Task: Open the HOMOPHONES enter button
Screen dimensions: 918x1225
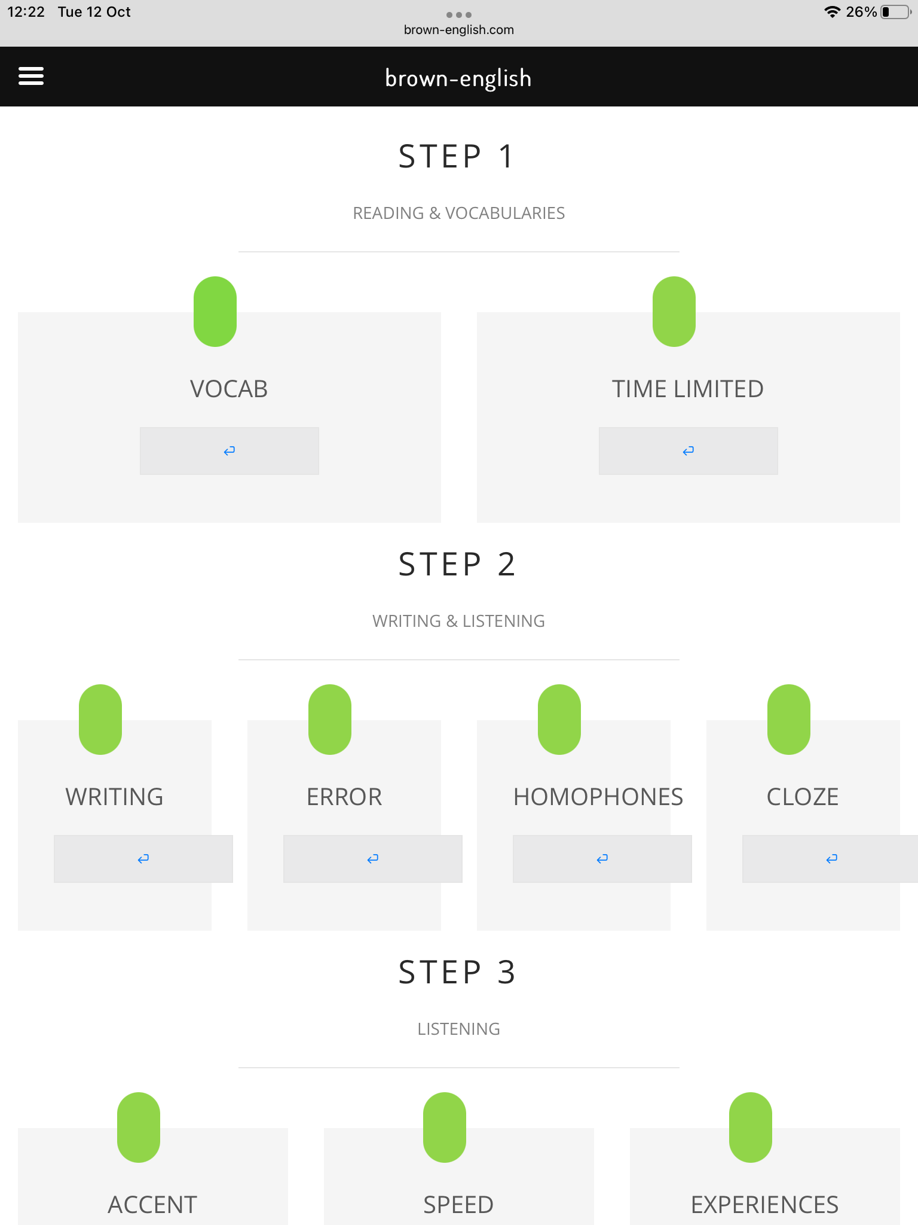Action: point(602,859)
